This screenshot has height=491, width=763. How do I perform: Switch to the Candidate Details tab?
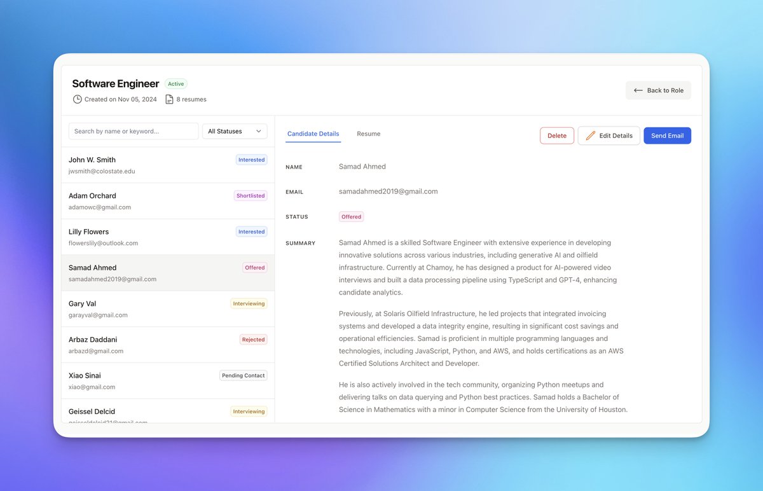point(313,134)
